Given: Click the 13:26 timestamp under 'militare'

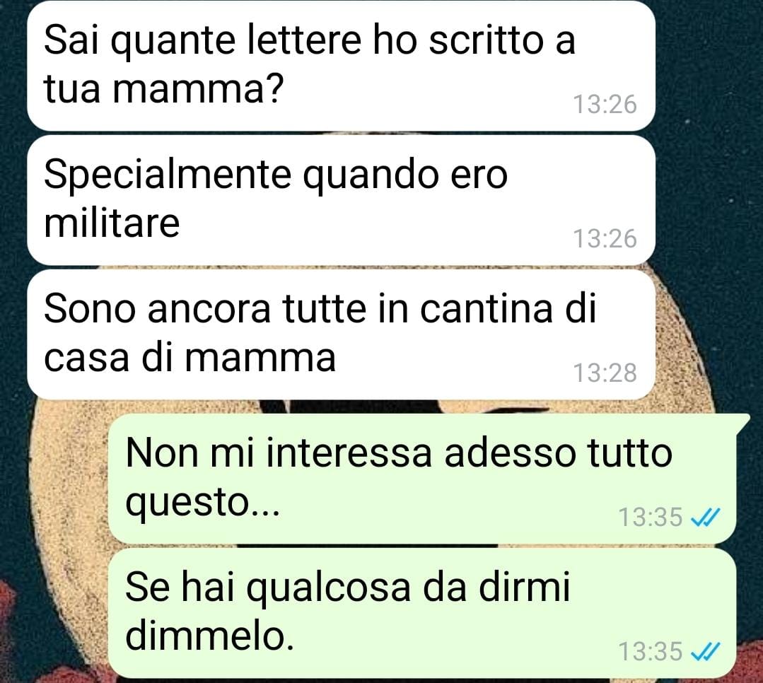Looking at the screenshot, I should click(605, 238).
